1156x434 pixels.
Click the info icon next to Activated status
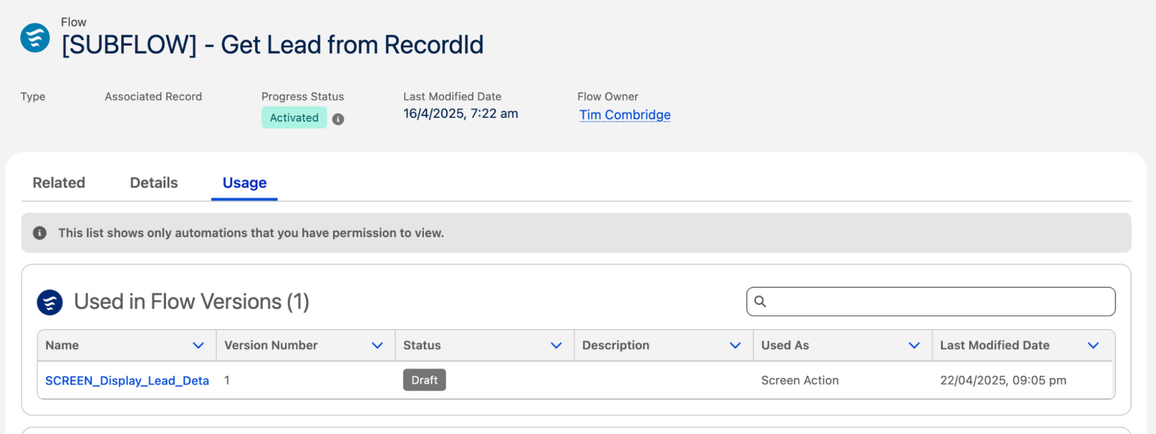tap(338, 119)
